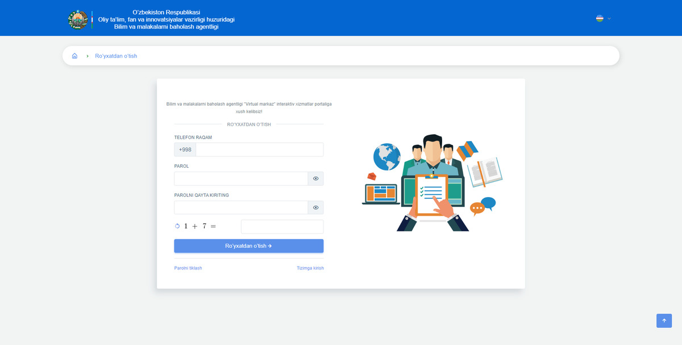This screenshot has height=345, width=682.
Task: Open Ro'yxatdan o'tish breadcrumb item
Action: [x=116, y=56]
